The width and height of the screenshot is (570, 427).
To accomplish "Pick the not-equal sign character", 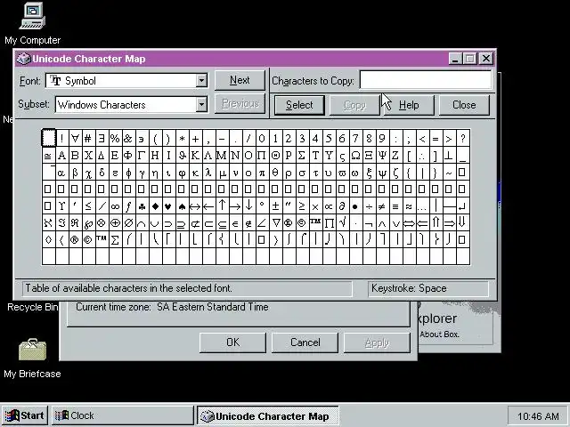I will click(x=382, y=206).
